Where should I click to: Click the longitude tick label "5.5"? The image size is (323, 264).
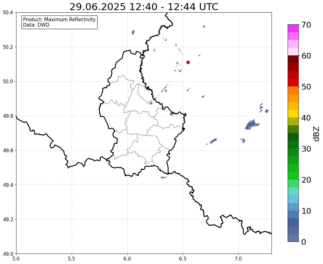click(72, 259)
